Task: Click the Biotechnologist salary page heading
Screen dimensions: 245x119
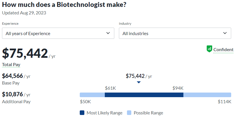Action: (64, 5)
